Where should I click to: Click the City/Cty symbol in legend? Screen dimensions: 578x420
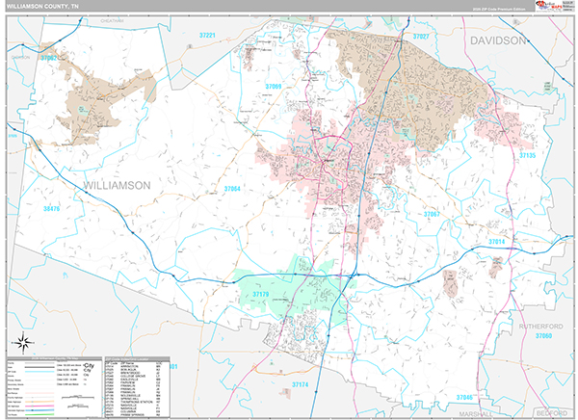click(x=88, y=367)
